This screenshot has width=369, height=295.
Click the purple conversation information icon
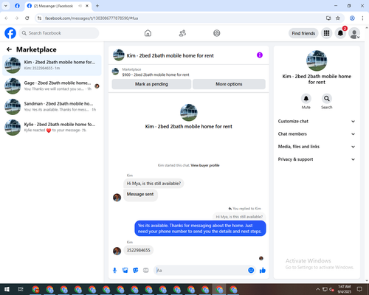click(x=260, y=55)
